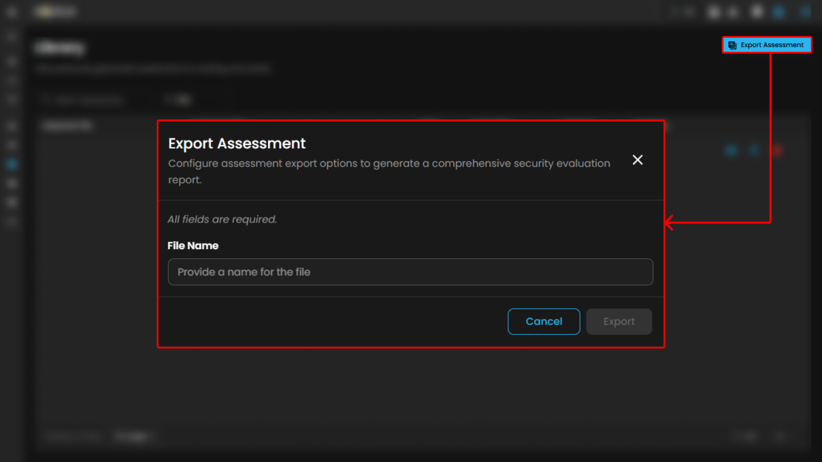This screenshot has height=462, width=822.
Task: Click the first column header of the table
Action: [x=68, y=126]
